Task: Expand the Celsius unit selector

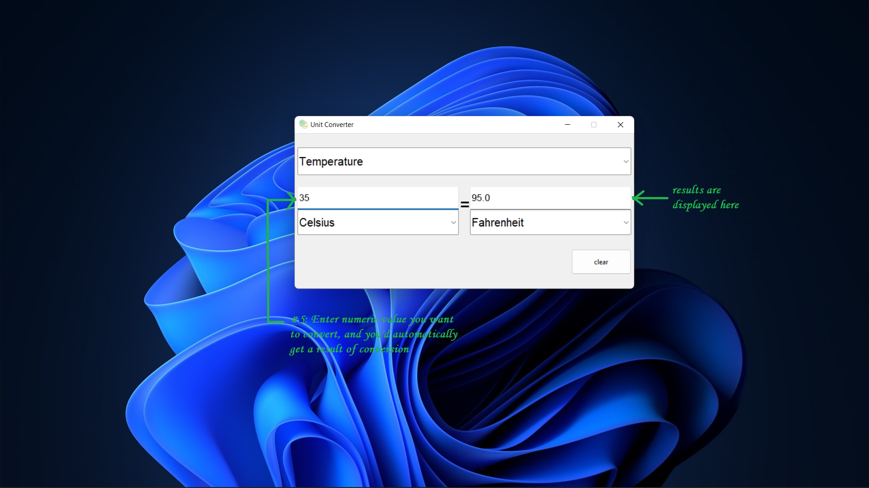Action: 453,222
